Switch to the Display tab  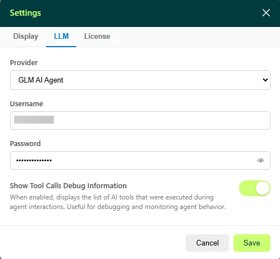26,37
